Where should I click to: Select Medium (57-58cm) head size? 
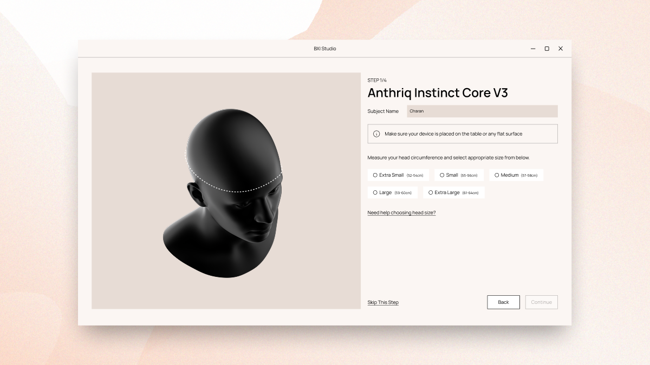tap(497, 175)
